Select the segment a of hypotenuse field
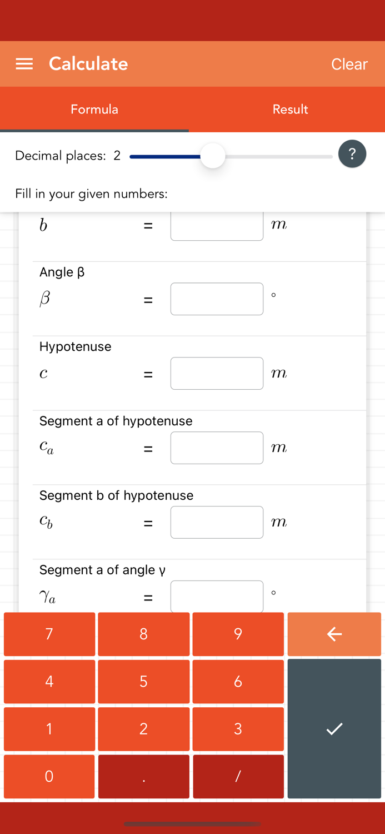The height and width of the screenshot is (834, 385). pos(217,448)
